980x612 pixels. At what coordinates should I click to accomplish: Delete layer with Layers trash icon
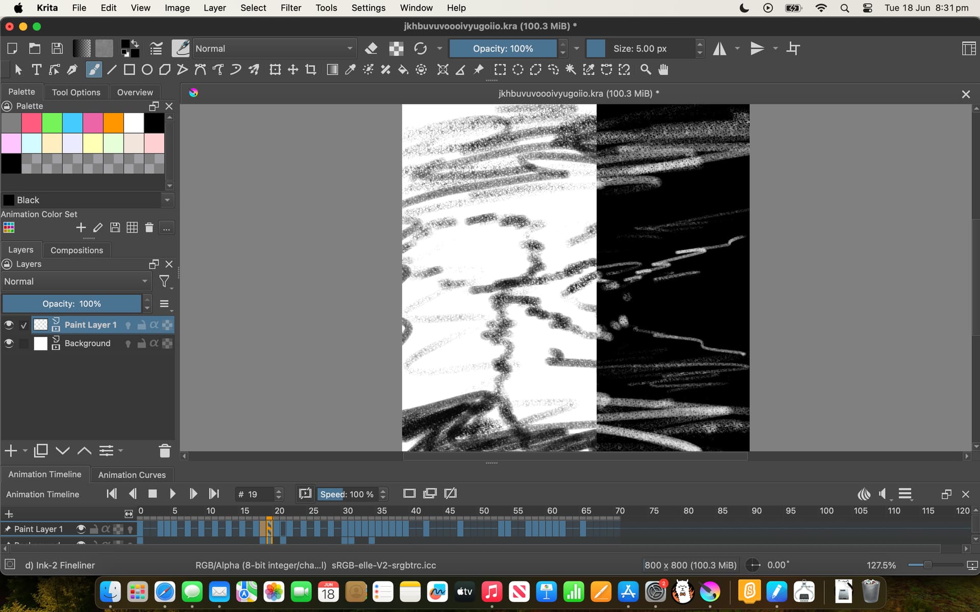[x=164, y=451]
